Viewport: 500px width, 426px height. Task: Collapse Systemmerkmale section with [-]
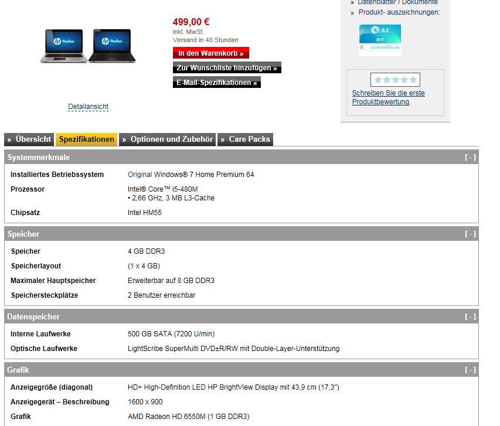click(470, 157)
